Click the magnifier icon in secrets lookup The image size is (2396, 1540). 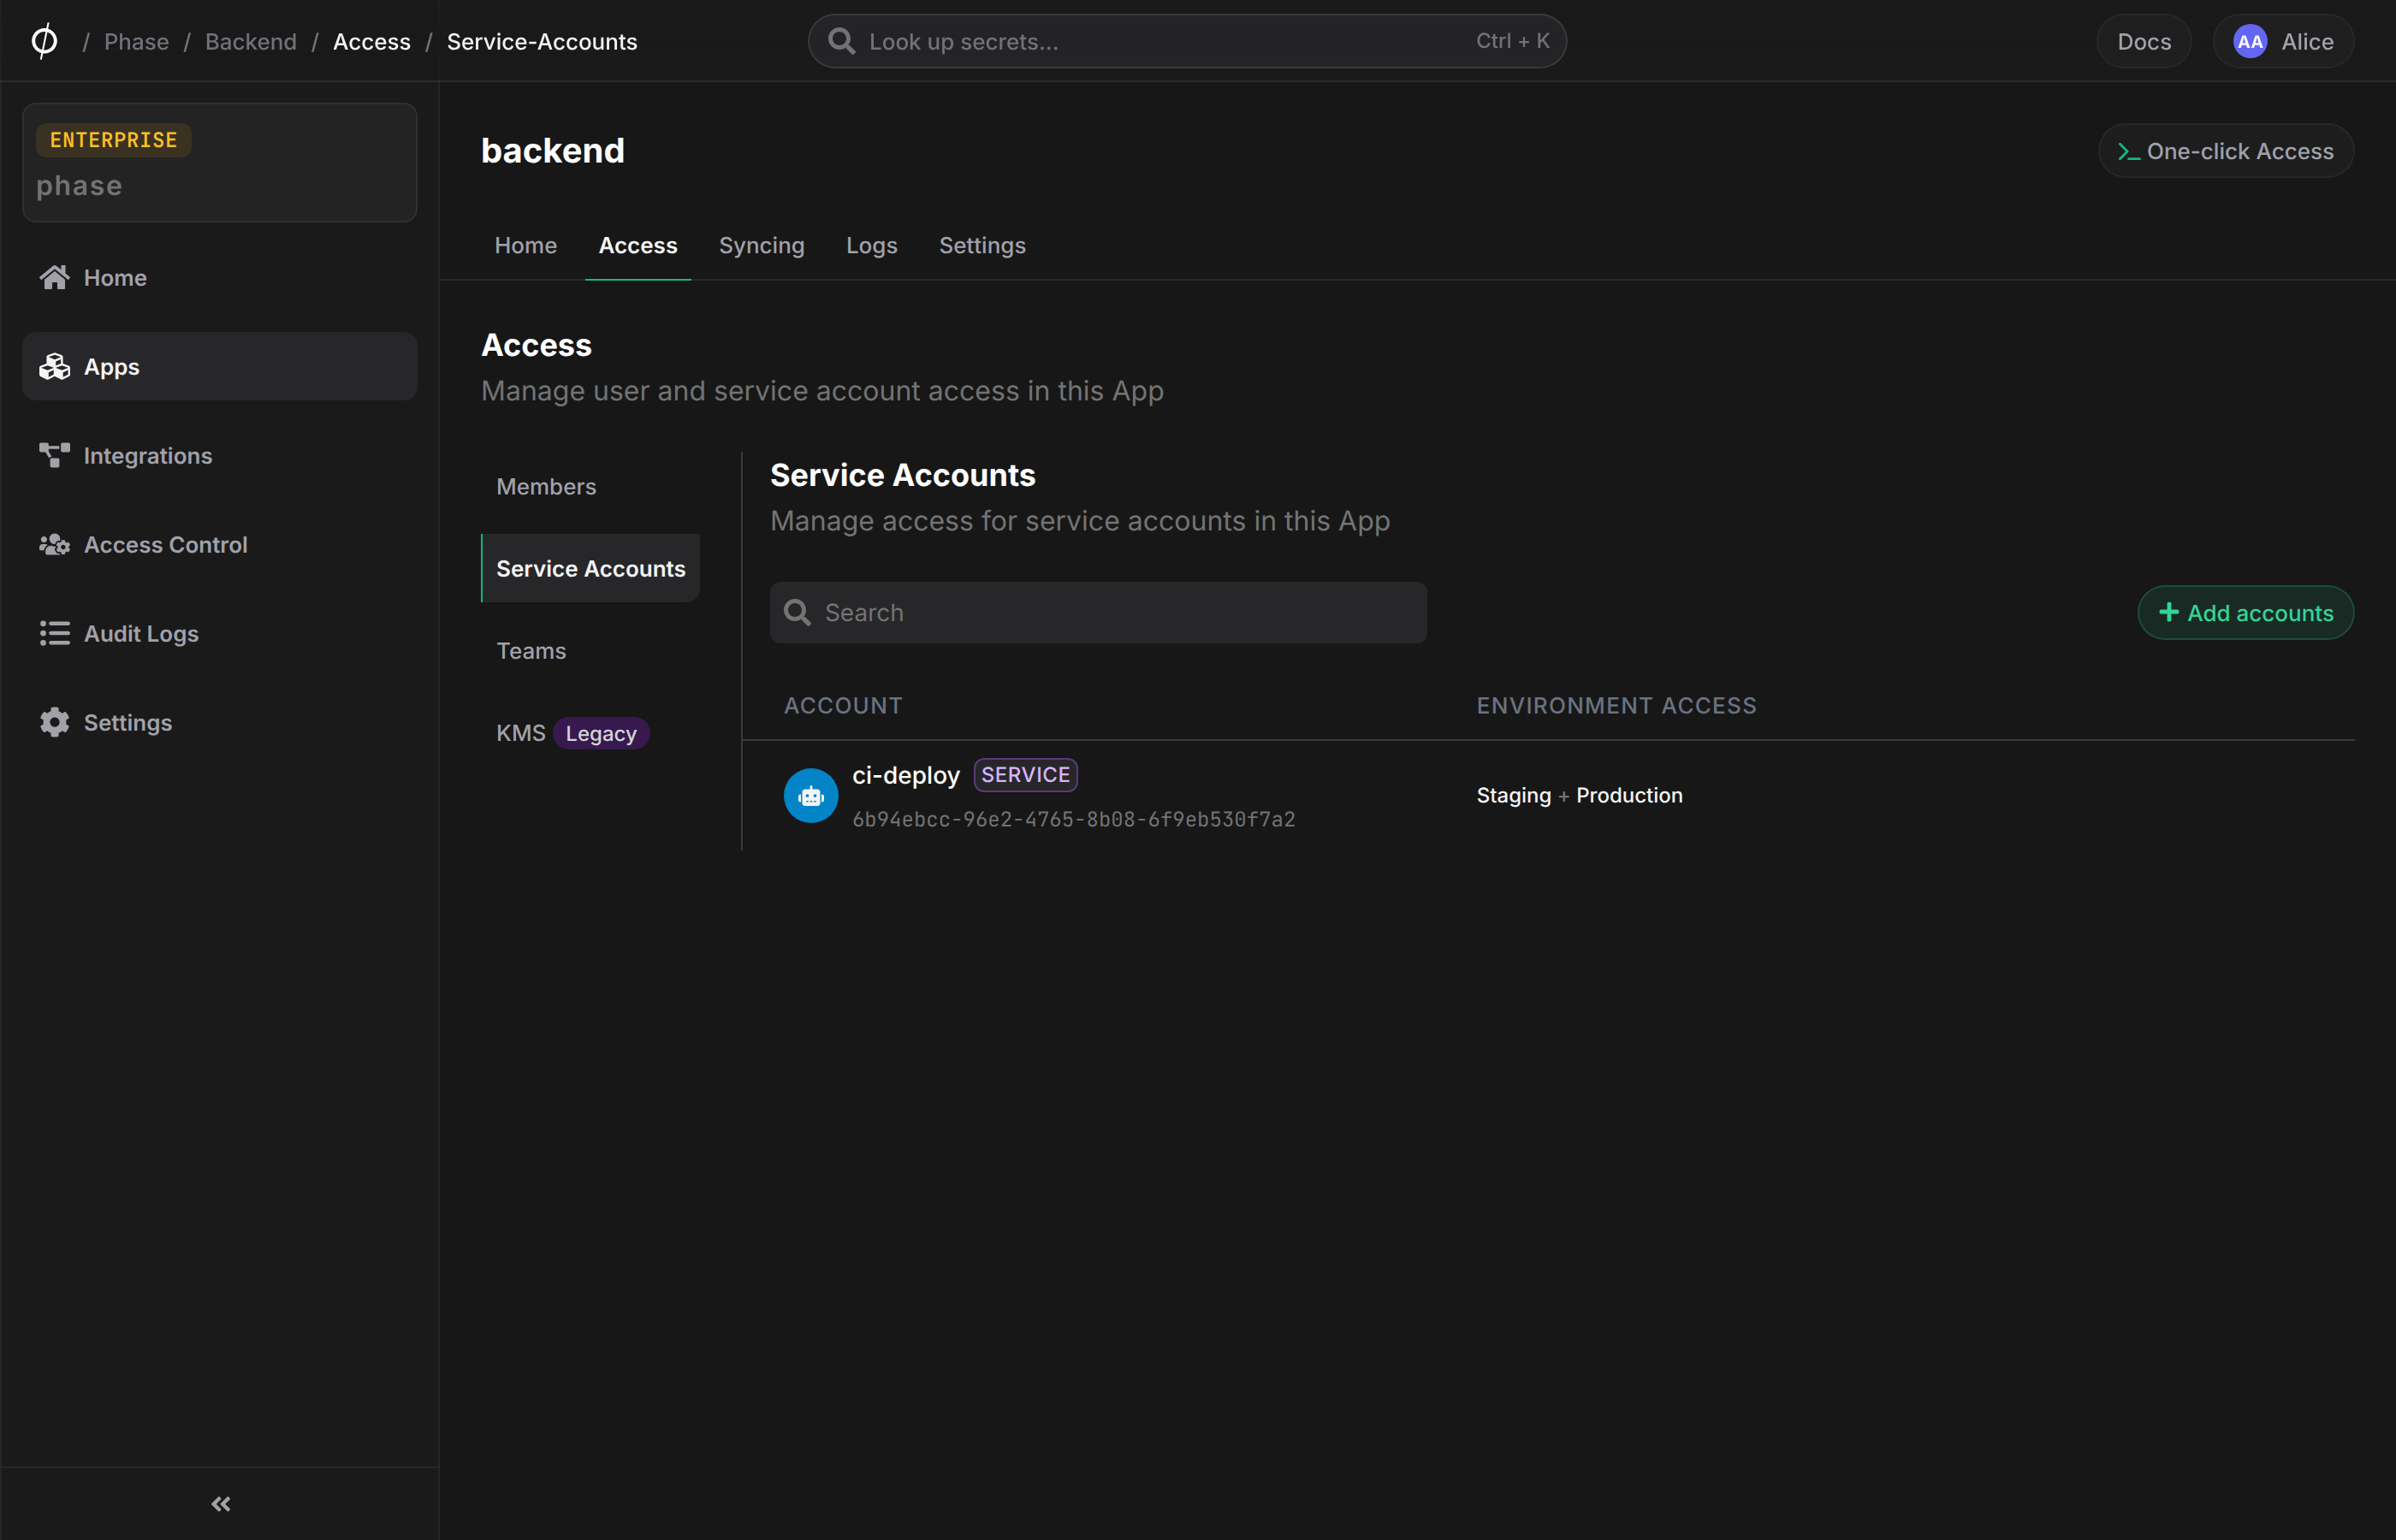pos(841,41)
